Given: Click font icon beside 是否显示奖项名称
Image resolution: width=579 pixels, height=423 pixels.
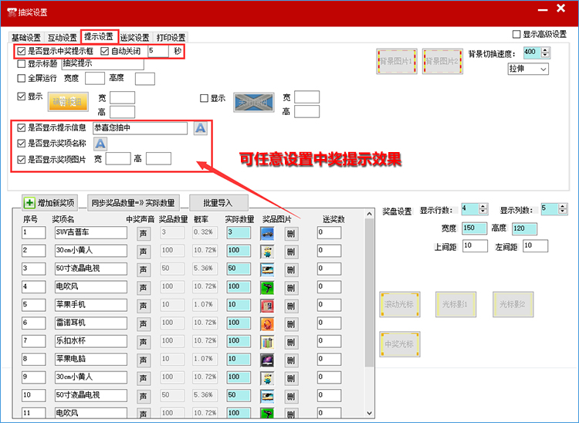Looking at the screenshot, I should (100, 144).
